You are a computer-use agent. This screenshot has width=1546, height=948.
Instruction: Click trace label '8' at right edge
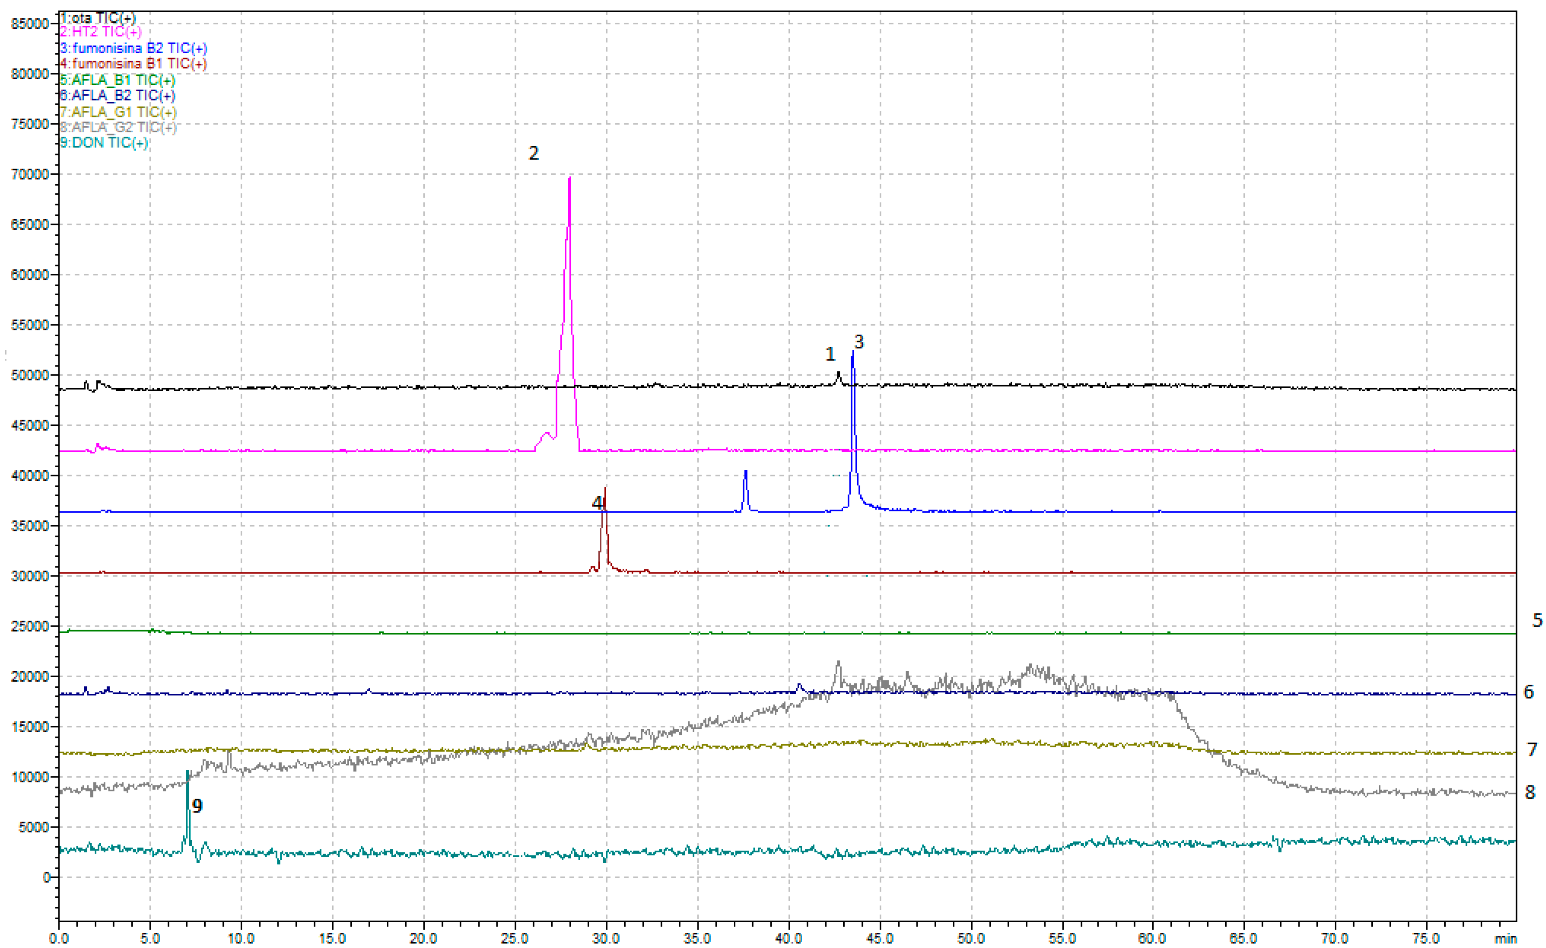[1530, 792]
